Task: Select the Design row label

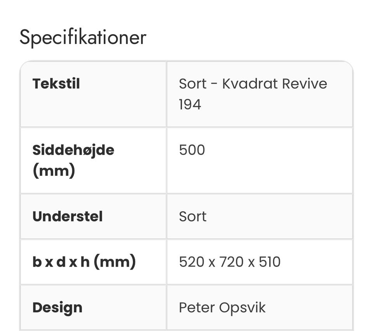Action: (x=57, y=308)
